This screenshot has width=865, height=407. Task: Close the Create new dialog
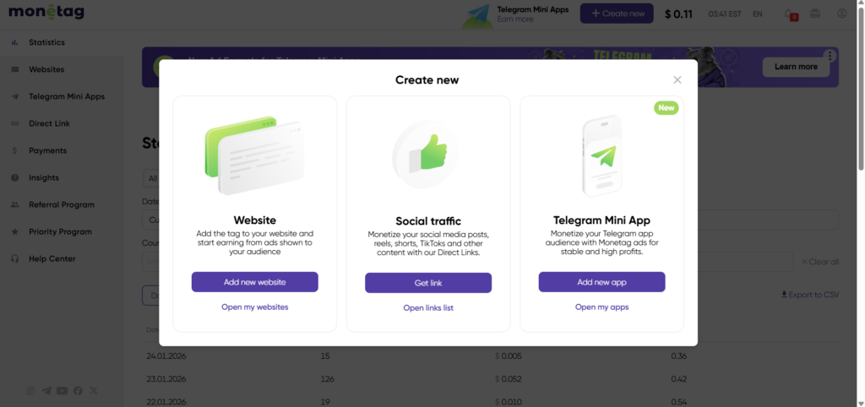coord(677,80)
